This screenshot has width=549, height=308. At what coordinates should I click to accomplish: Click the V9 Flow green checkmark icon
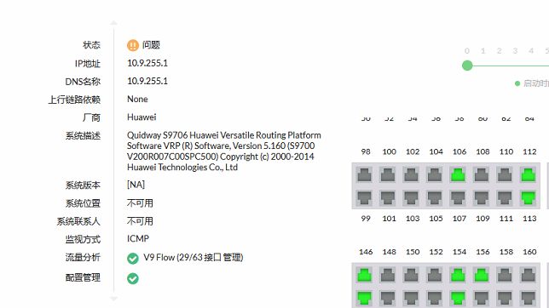(133, 259)
